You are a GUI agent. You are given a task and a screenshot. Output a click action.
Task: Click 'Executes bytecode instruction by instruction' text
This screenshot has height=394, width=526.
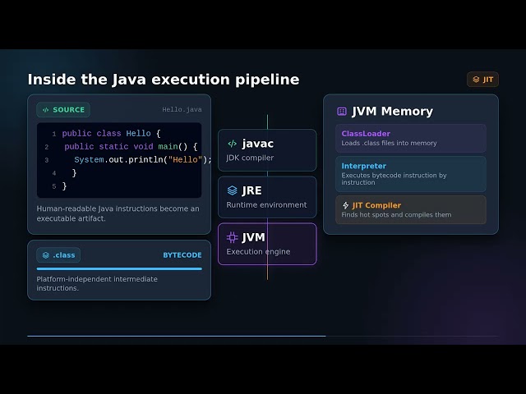coord(394,179)
